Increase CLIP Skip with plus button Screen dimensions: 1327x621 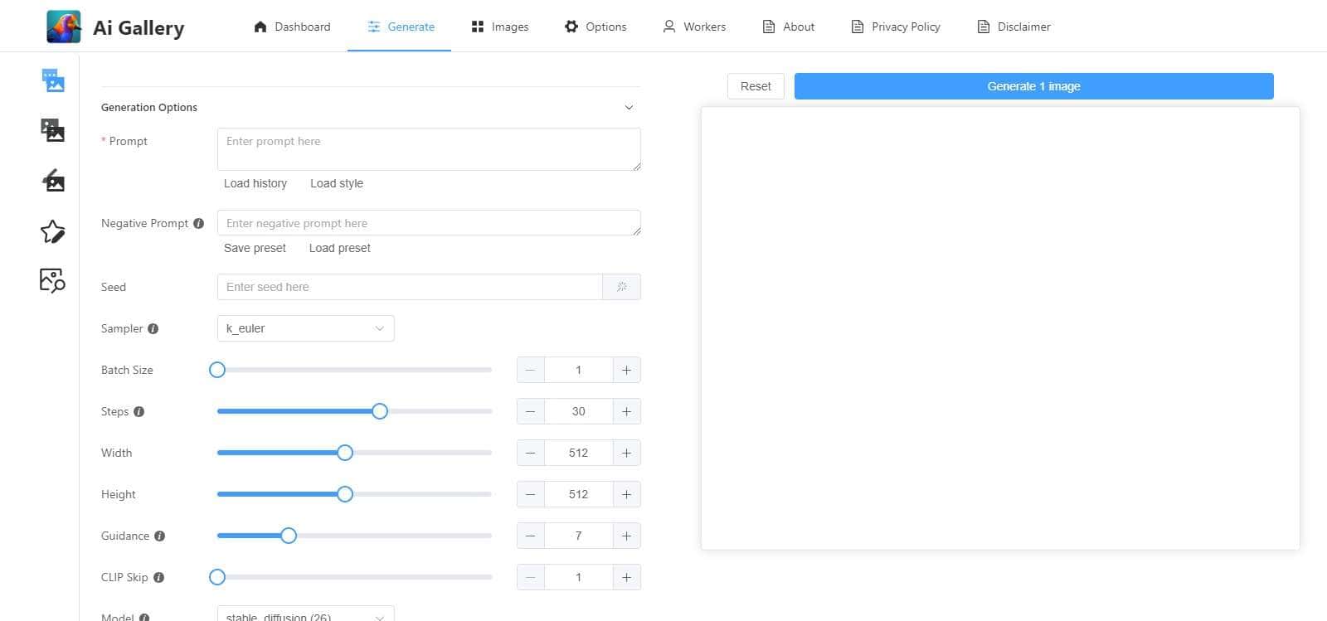[x=626, y=577]
